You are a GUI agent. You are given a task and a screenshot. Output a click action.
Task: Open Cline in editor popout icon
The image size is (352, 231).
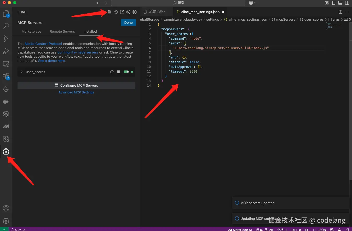122,12
